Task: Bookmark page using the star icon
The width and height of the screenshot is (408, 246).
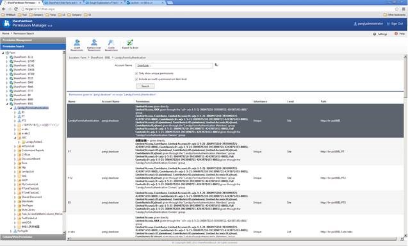Action: (x=397, y=9)
